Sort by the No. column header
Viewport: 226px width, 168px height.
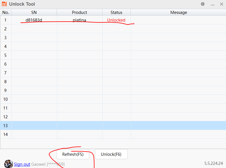click(x=6, y=12)
